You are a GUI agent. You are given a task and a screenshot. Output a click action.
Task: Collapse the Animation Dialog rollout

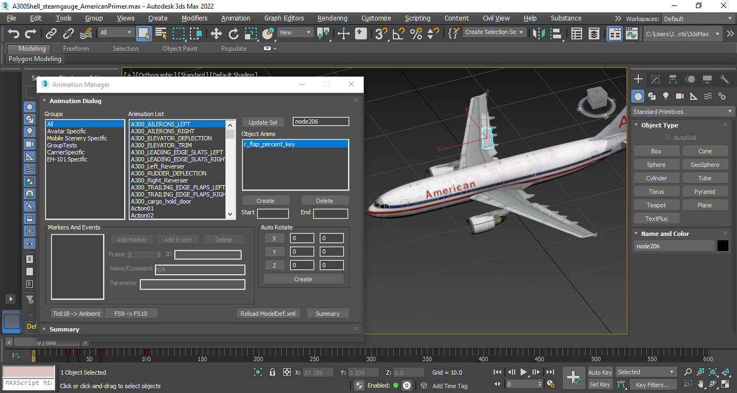pyautogui.click(x=75, y=101)
